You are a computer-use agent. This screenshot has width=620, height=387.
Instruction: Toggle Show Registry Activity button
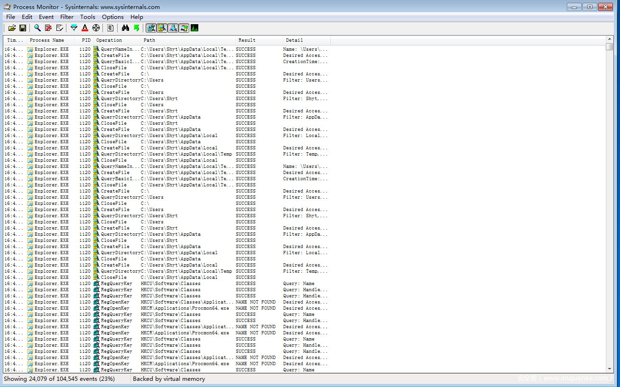[151, 28]
